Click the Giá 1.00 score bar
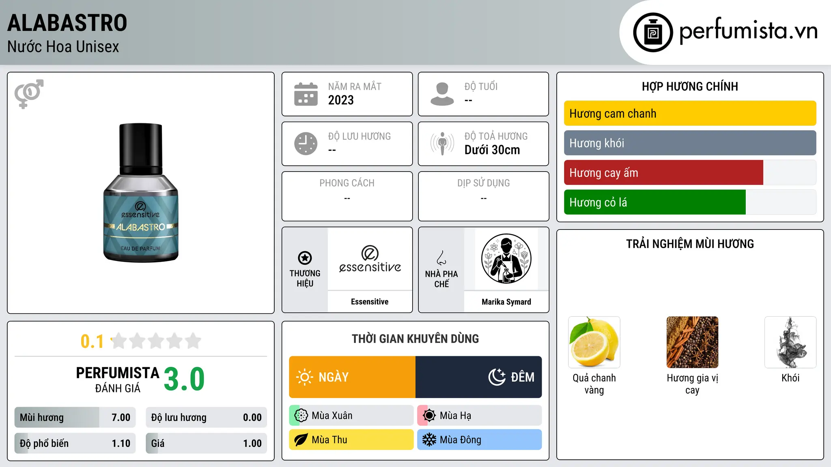The image size is (831, 467). tap(207, 443)
